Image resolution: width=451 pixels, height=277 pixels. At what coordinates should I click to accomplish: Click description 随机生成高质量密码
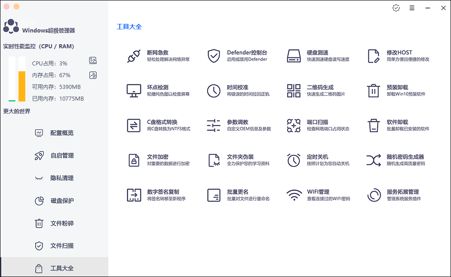tap(406, 163)
